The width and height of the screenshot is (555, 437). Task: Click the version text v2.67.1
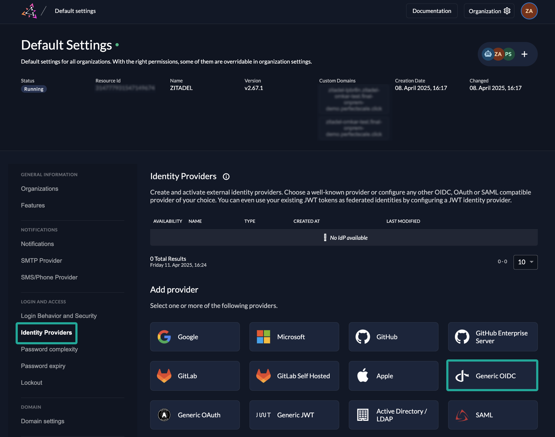coord(254,88)
